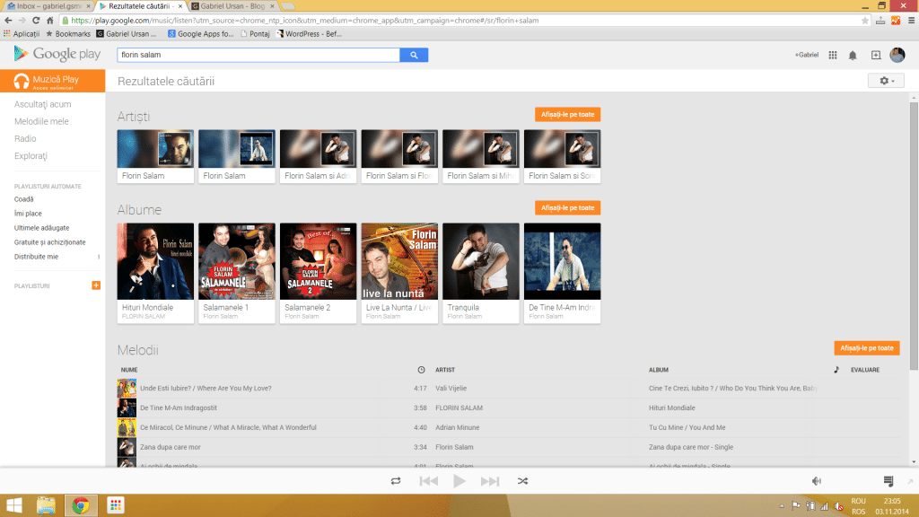Add a new playlist with plus icon

96,285
